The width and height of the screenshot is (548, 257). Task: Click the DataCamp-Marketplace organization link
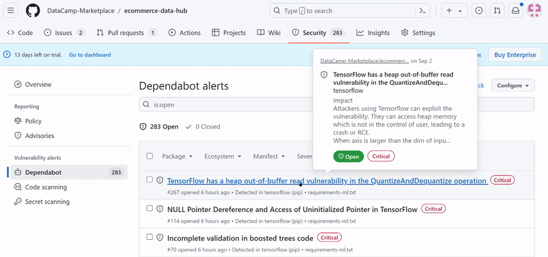(x=81, y=11)
